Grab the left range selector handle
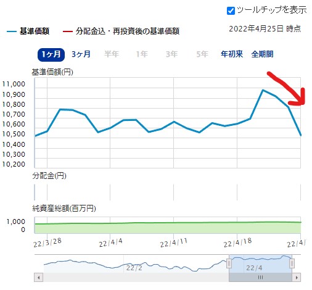The image size is (312, 290). (x=229, y=263)
